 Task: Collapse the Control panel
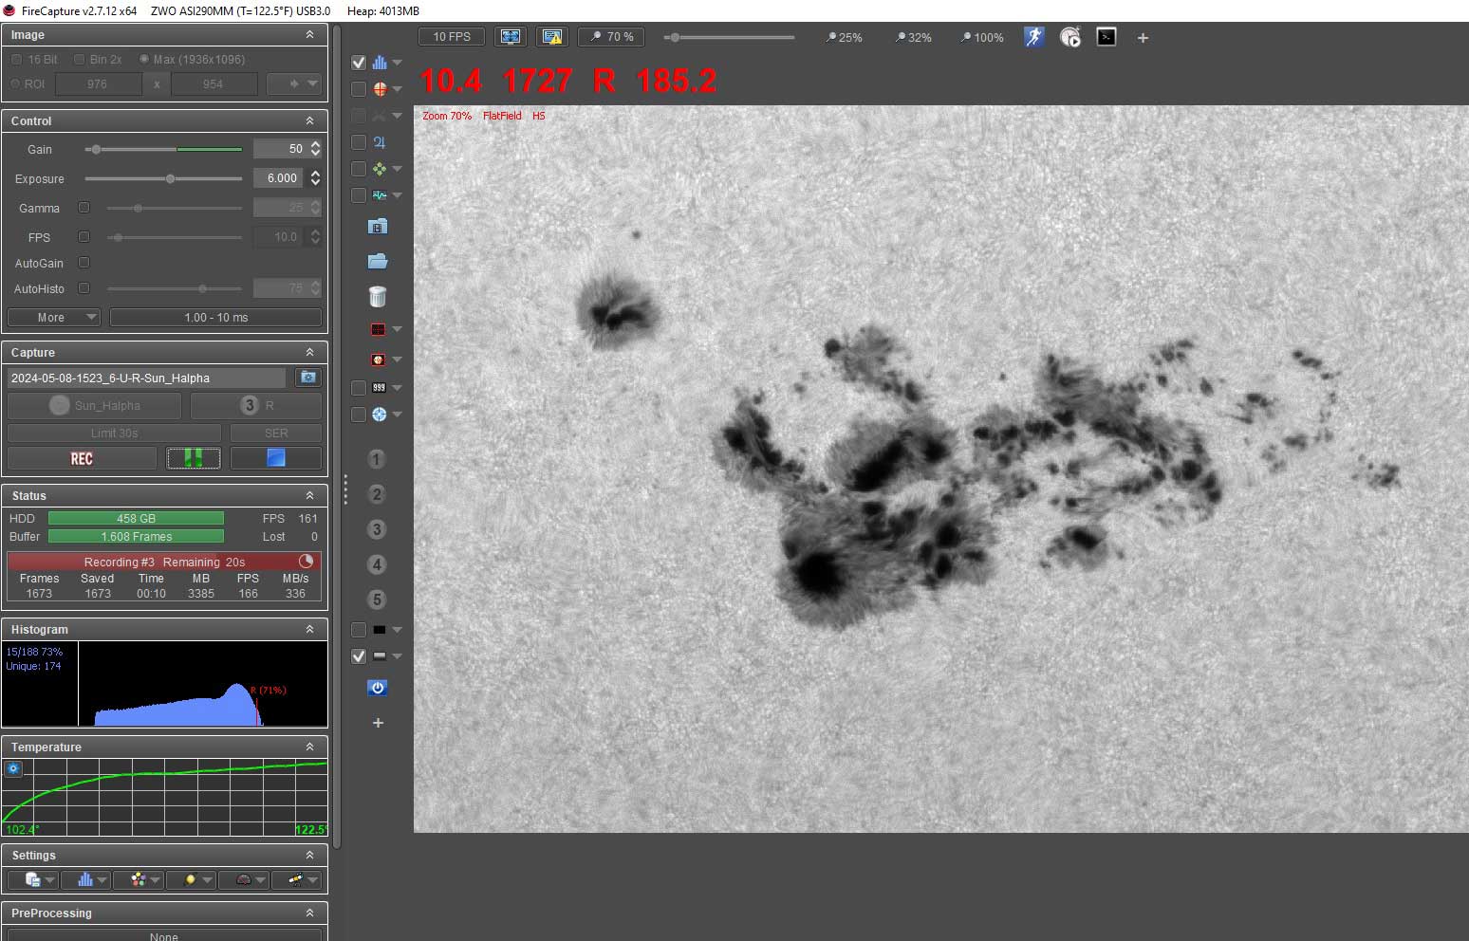(309, 121)
